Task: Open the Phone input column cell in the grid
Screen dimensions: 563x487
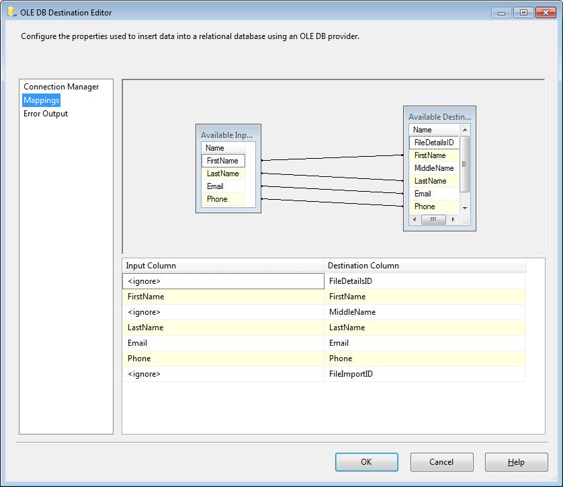Action: 223,359
